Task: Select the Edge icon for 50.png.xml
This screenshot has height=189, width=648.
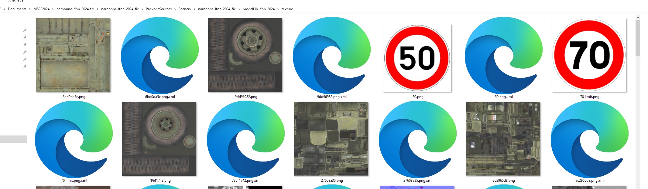Action: click(x=504, y=55)
